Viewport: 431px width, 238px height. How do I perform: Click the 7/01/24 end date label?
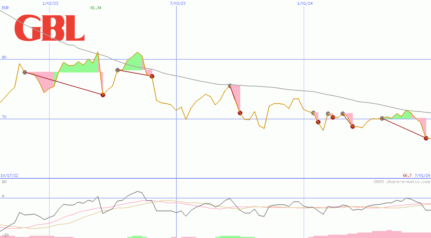pyautogui.click(x=422, y=175)
